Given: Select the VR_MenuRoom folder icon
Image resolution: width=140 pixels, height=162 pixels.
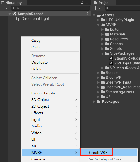Looking at the screenshot, I should (x=107, y=68).
